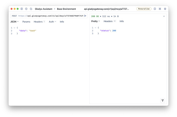This screenshot has height=117, width=177.
Task: Expand the response history chevron
Action: pyautogui.click(x=164, y=16)
